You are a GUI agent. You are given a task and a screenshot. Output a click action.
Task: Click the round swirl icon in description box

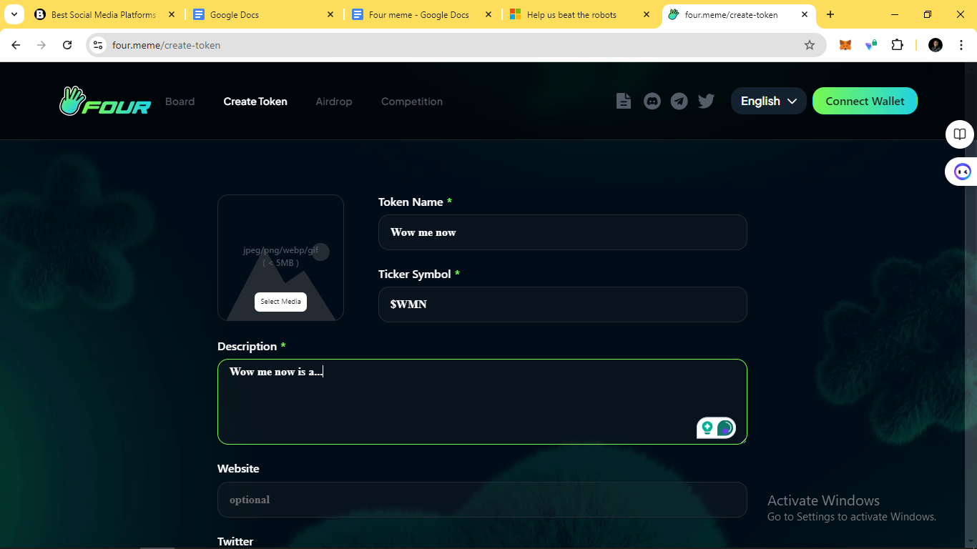pyautogui.click(x=725, y=427)
